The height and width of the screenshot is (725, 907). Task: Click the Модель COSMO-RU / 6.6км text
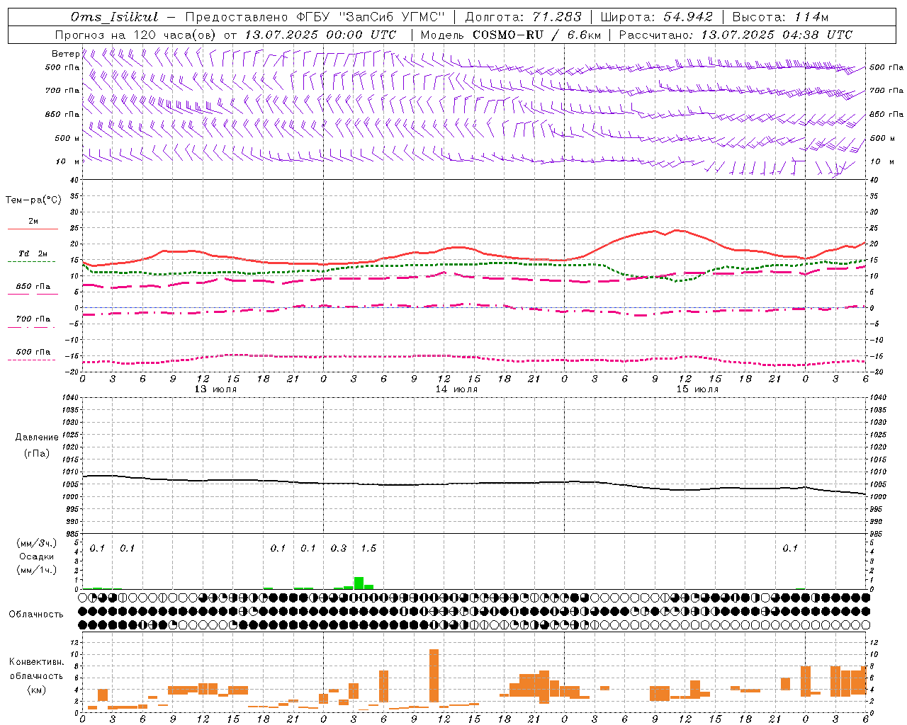point(510,35)
